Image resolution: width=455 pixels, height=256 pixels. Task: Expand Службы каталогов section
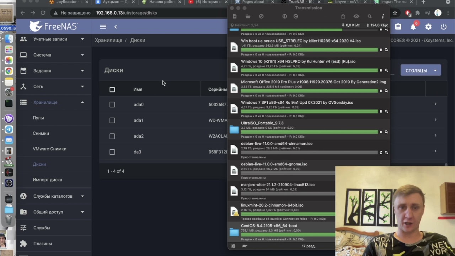point(53,196)
